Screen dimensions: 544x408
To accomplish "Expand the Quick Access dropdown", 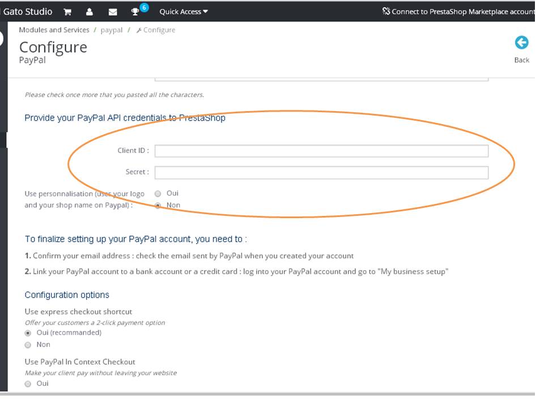I will (x=184, y=12).
